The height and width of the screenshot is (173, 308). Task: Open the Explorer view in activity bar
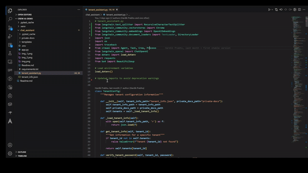pyautogui.click(x=10, y=11)
